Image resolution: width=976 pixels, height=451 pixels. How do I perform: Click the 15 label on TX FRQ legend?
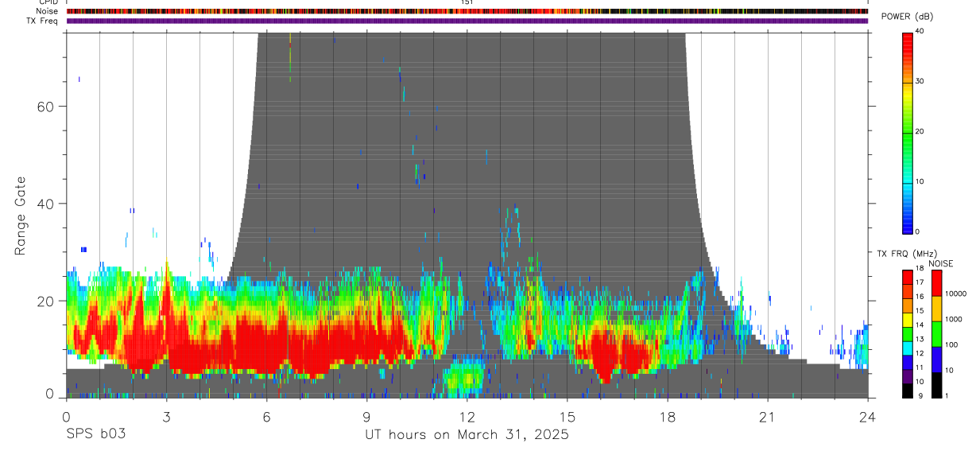tap(920, 311)
